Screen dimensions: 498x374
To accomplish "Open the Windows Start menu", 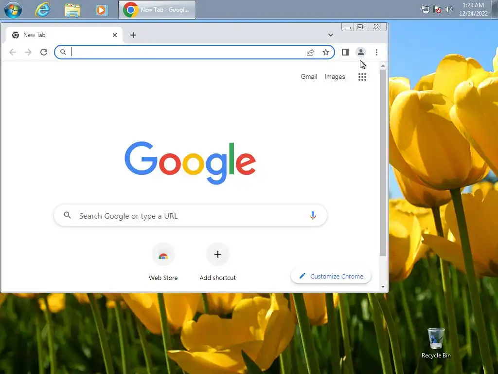I will click(x=13, y=10).
